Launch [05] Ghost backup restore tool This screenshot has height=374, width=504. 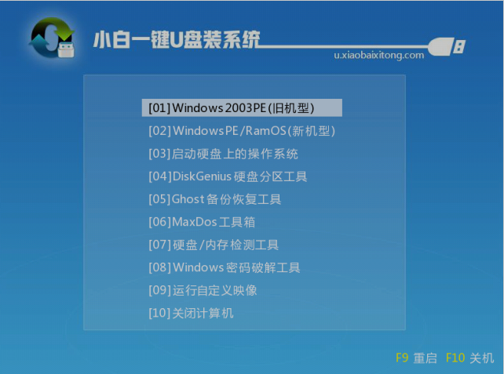(x=215, y=199)
